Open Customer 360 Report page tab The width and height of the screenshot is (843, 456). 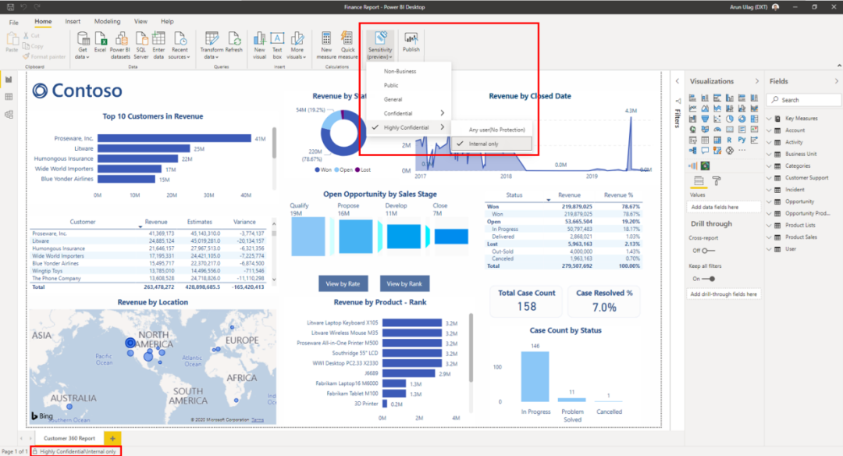pos(69,438)
